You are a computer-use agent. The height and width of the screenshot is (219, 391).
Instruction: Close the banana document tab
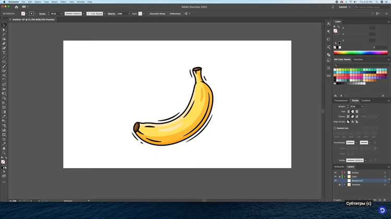point(10,19)
